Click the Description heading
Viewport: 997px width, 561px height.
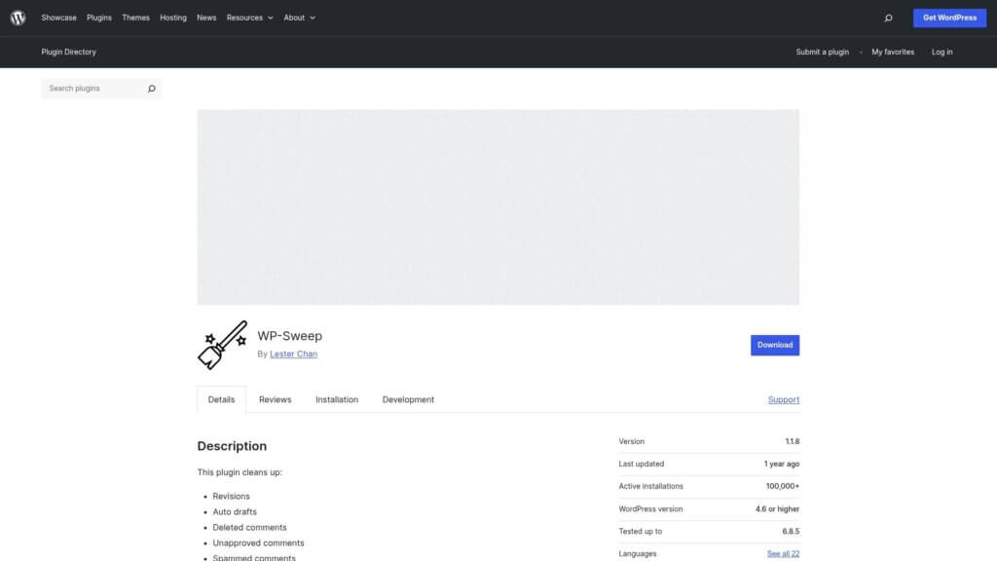pos(232,446)
